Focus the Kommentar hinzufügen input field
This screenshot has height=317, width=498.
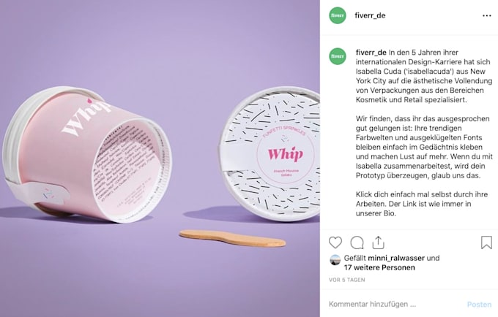click(394, 304)
